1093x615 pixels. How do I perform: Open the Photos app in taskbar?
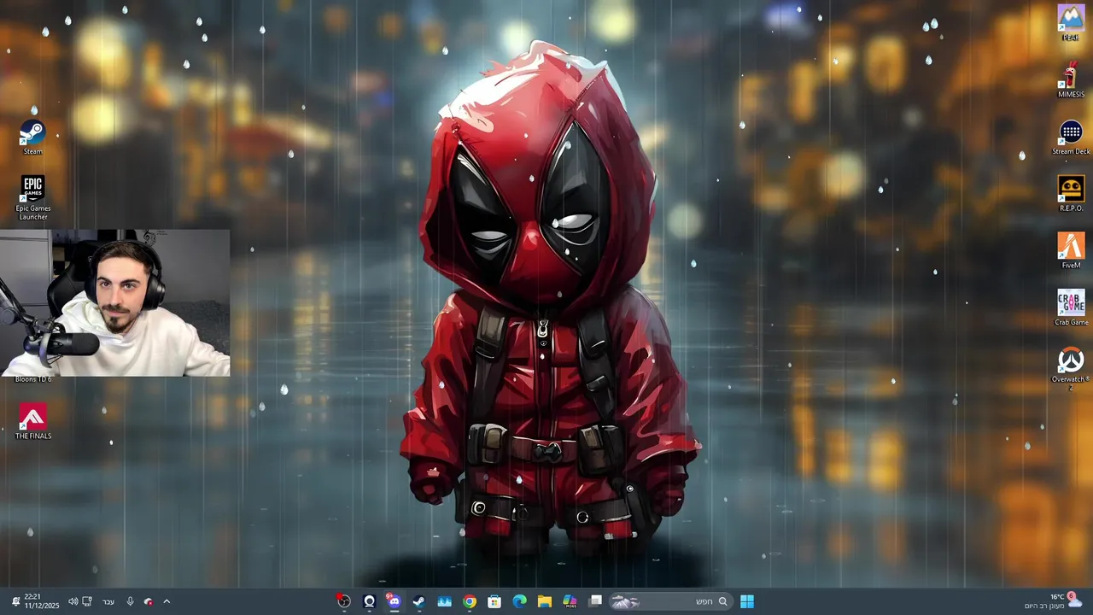point(444,601)
